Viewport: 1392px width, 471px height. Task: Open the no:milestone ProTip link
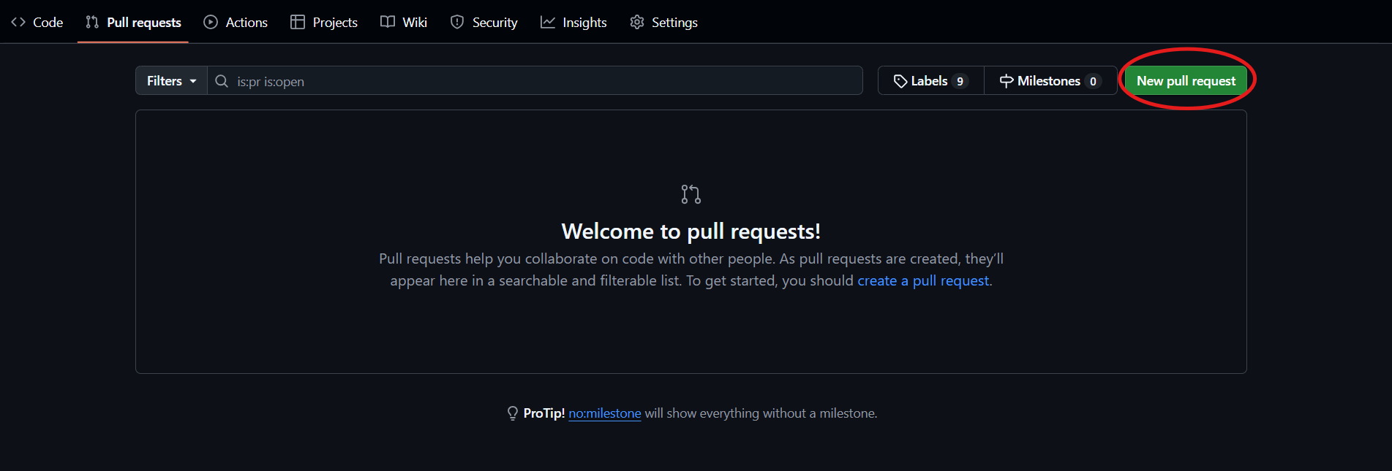coord(604,413)
